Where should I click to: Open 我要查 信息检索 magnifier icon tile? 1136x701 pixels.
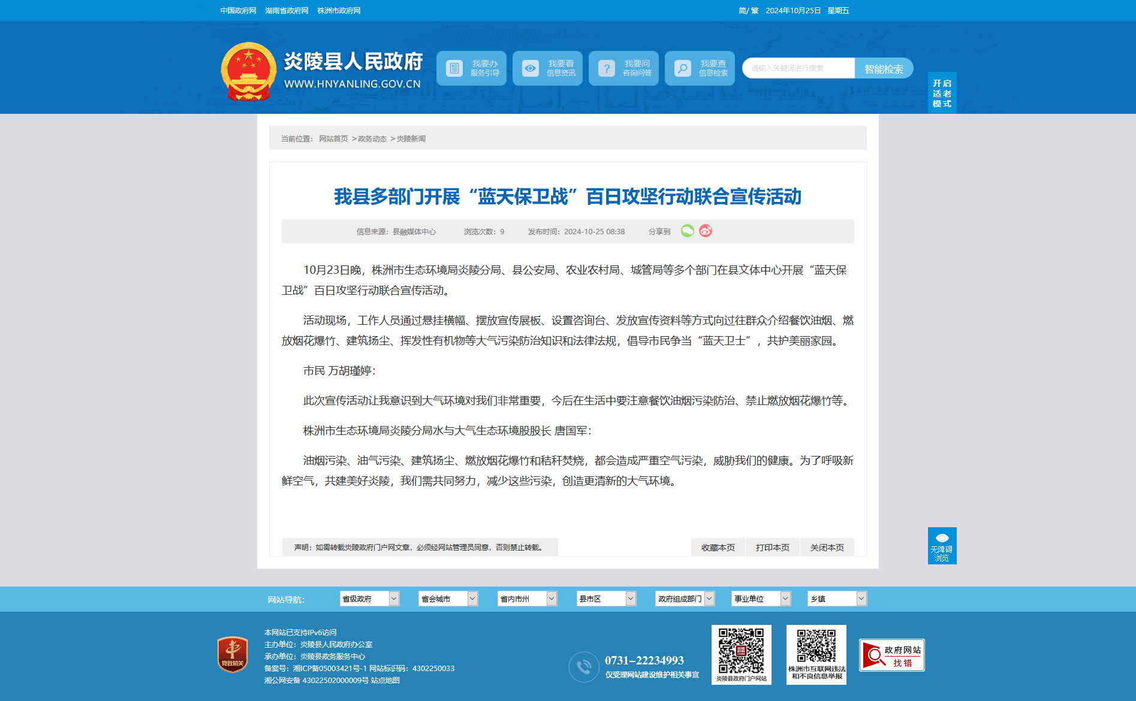click(700, 68)
